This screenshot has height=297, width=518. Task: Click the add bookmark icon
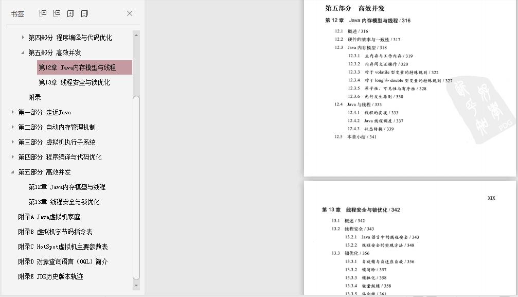(69, 13)
